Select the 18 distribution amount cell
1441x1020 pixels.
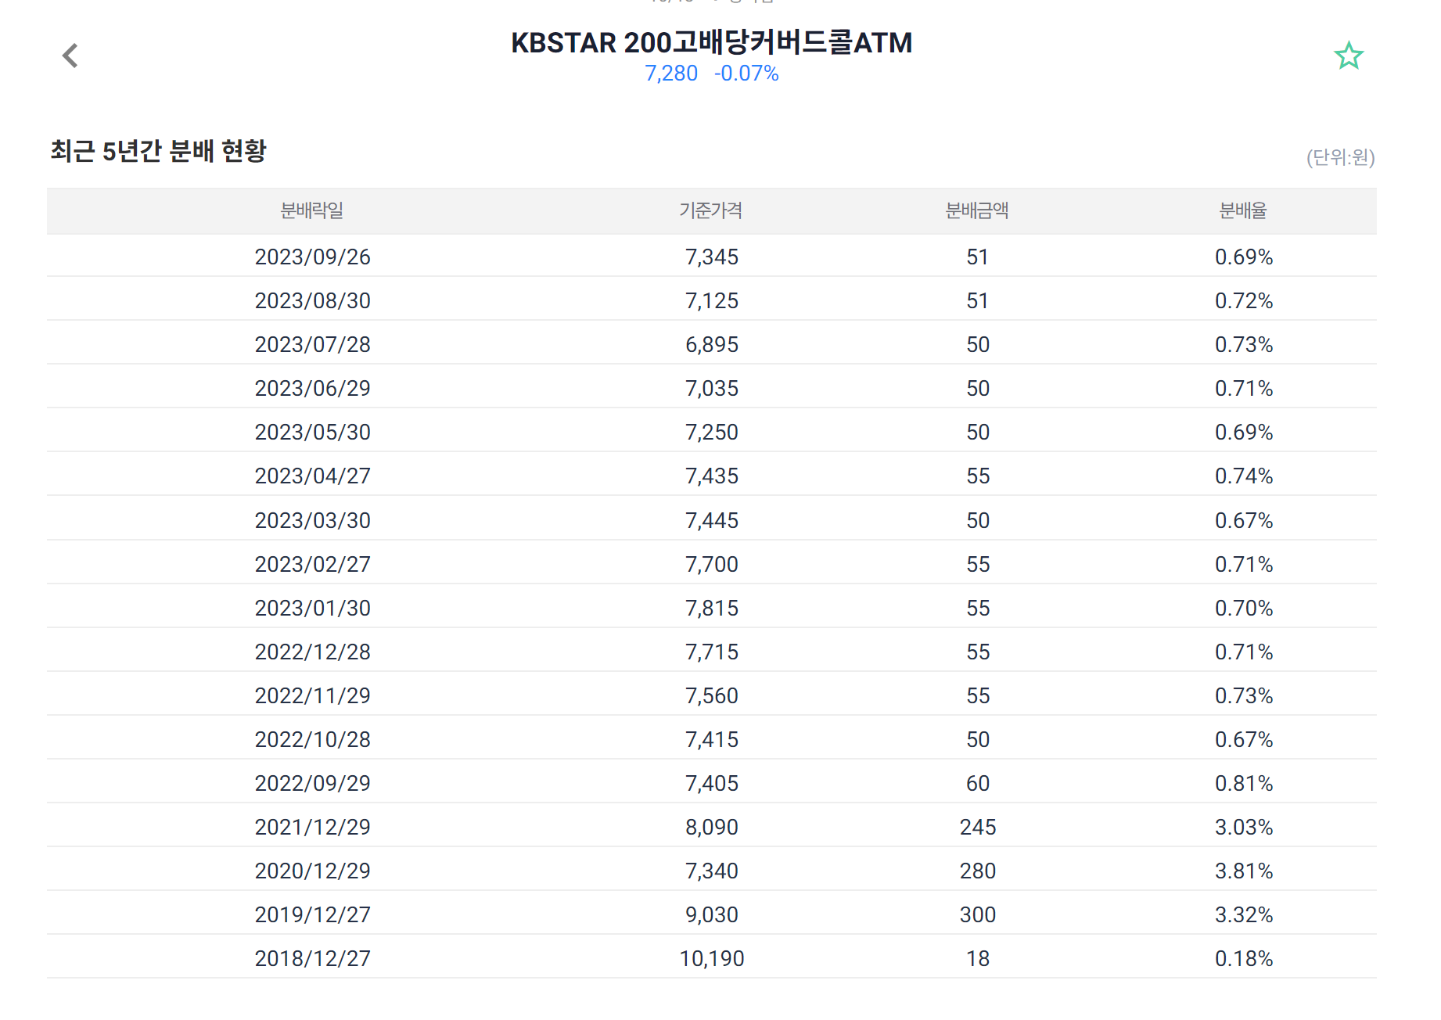[978, 958]
